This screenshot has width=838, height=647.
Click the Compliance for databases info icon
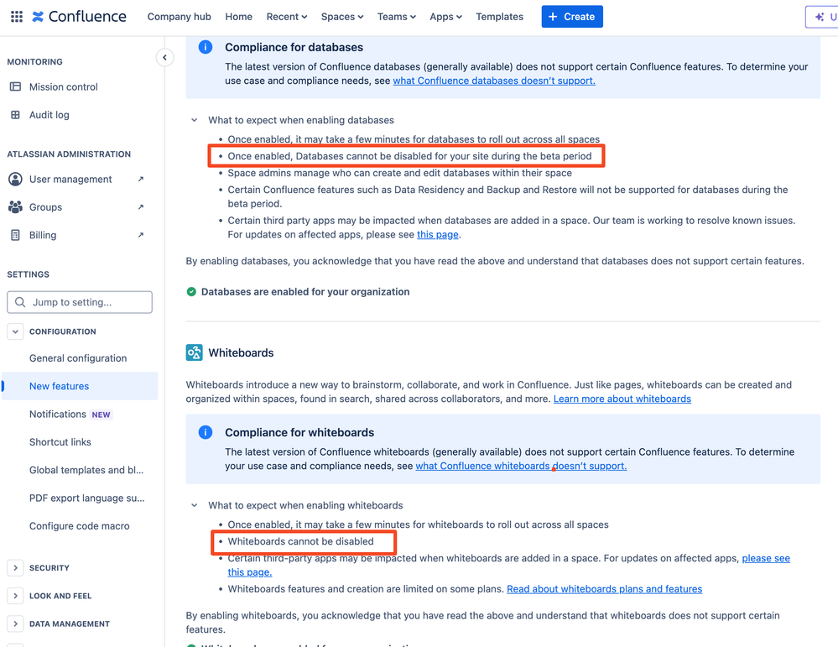click(x=206, y=47)
